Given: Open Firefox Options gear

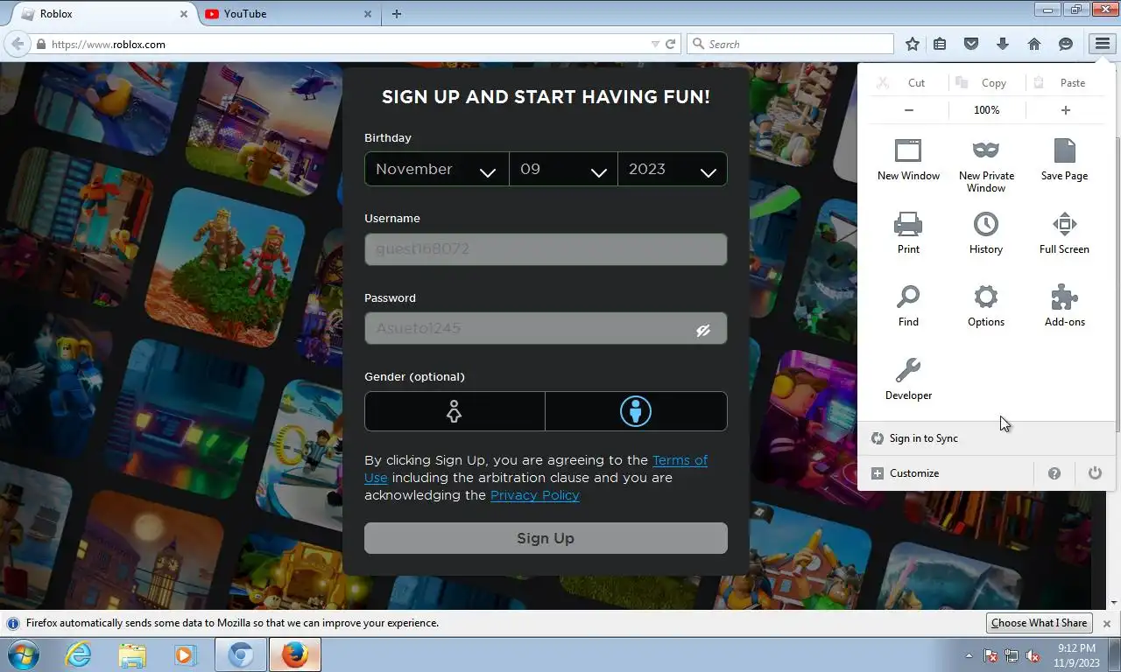Looking at the screenshot, I should (x=986, y=305).
